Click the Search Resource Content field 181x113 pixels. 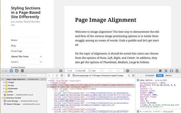coord(24,75)
